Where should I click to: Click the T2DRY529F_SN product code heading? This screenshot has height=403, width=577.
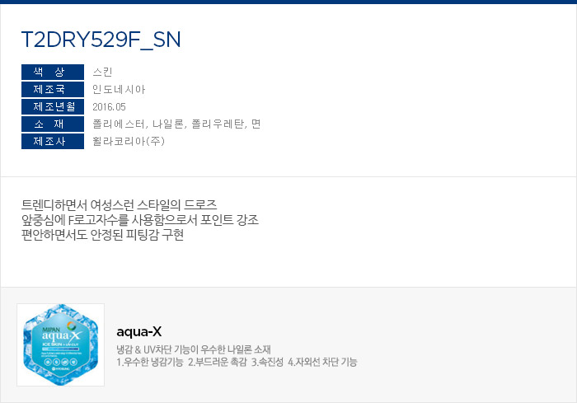coord(101,40)
